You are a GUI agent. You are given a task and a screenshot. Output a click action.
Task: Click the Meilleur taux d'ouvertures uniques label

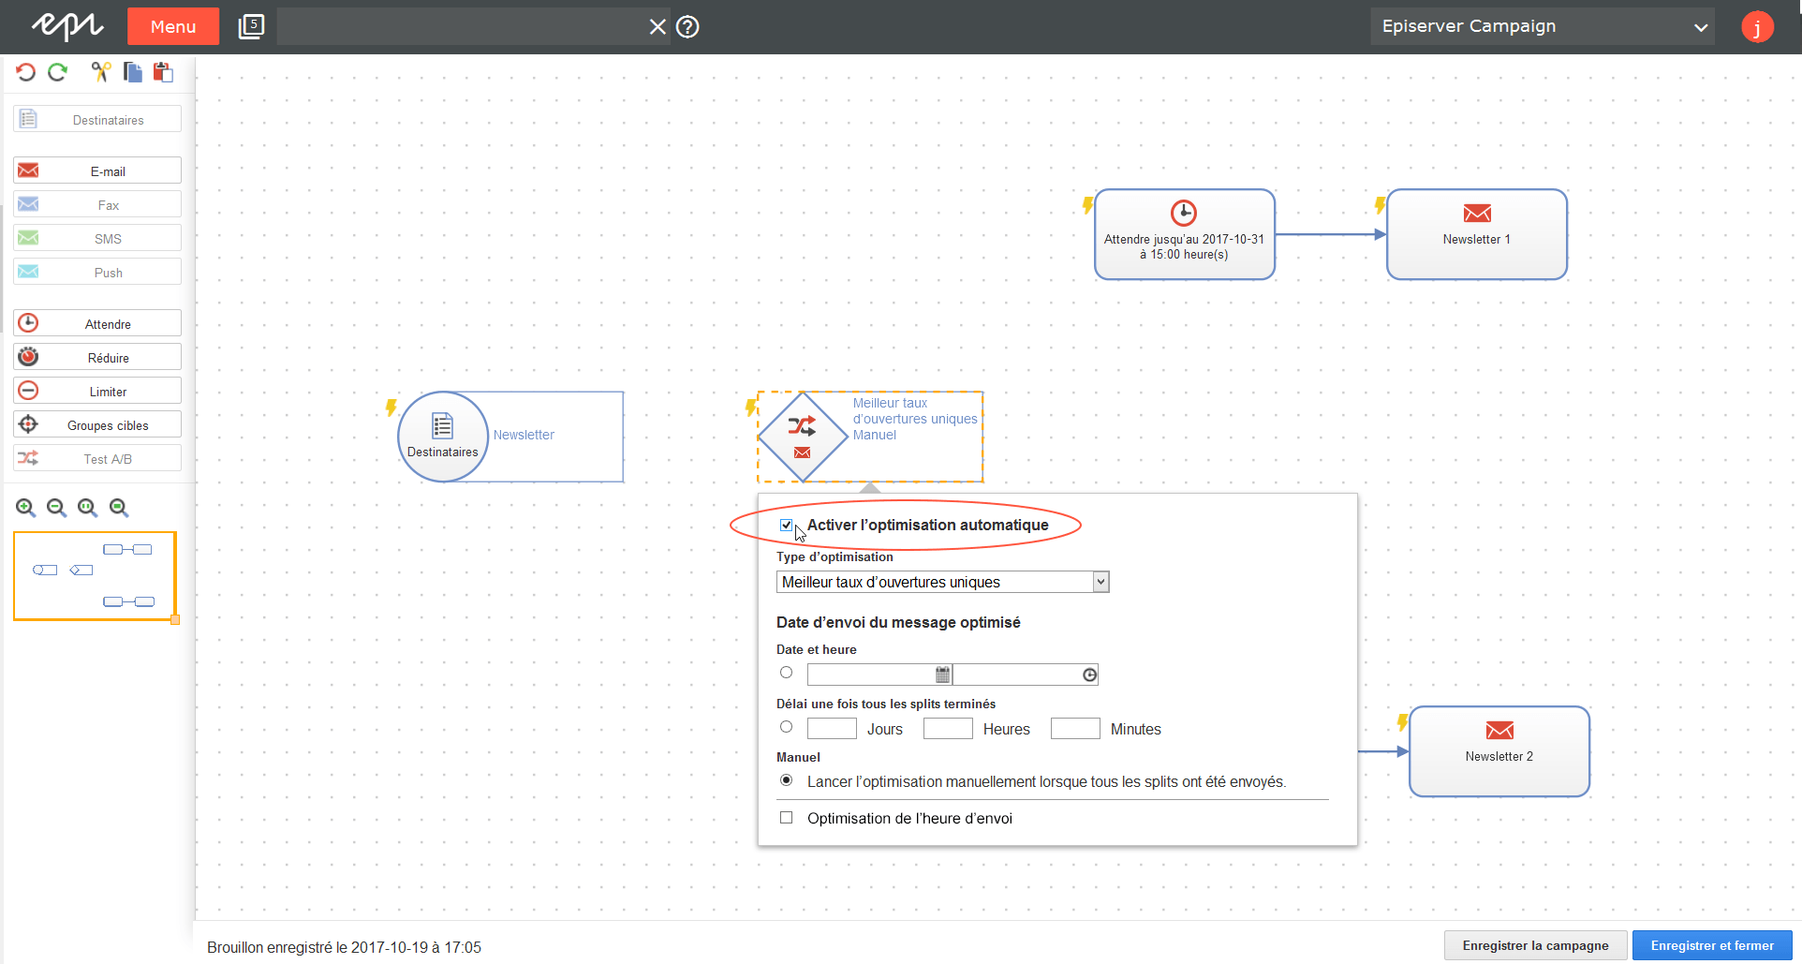tap(915, 411)
